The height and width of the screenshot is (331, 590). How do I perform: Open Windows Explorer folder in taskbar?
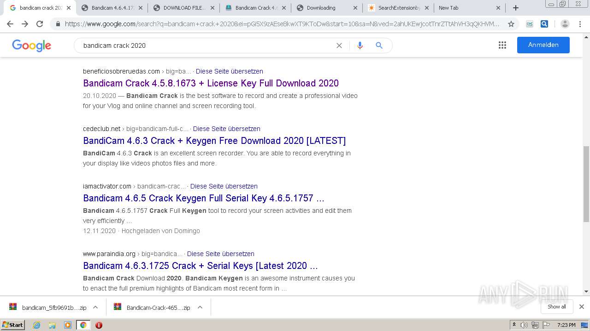pos(52,325)
